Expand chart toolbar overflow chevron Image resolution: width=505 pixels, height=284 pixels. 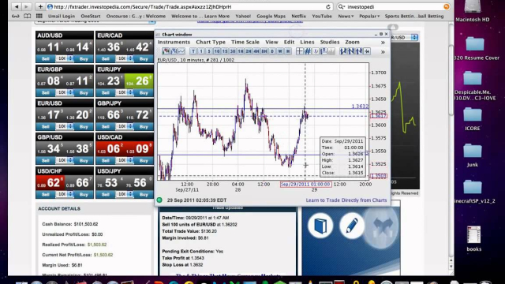pyautogui.click(x=383, y=51)
